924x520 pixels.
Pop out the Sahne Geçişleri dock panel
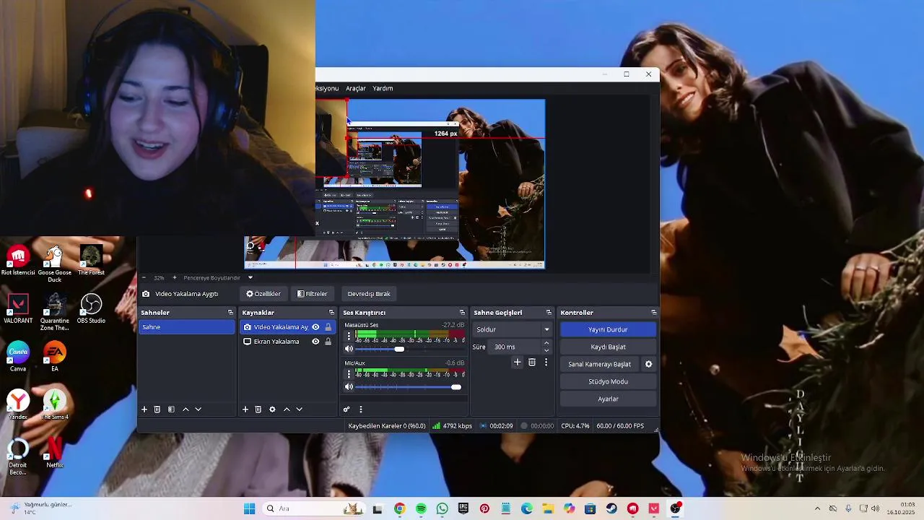click(x=549, y=313)
